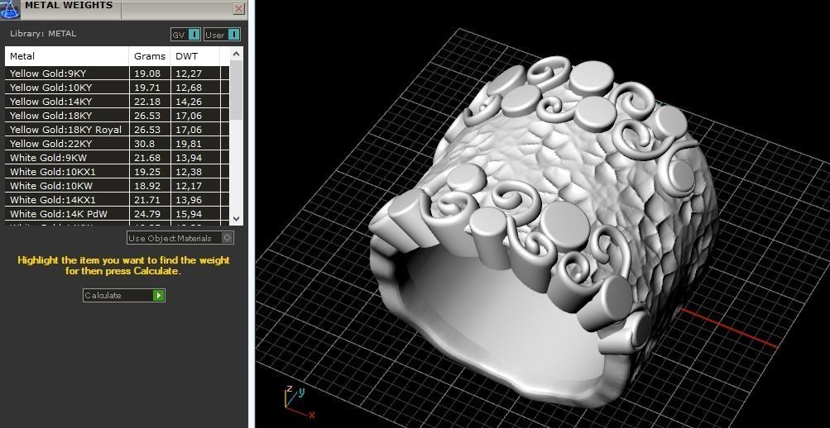The image size is (830, 428).
Task: Click the green arrow on Calculate
Action: point(159,295)
